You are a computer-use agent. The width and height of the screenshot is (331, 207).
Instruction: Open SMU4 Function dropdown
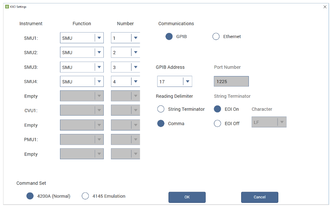pos(99,82)
